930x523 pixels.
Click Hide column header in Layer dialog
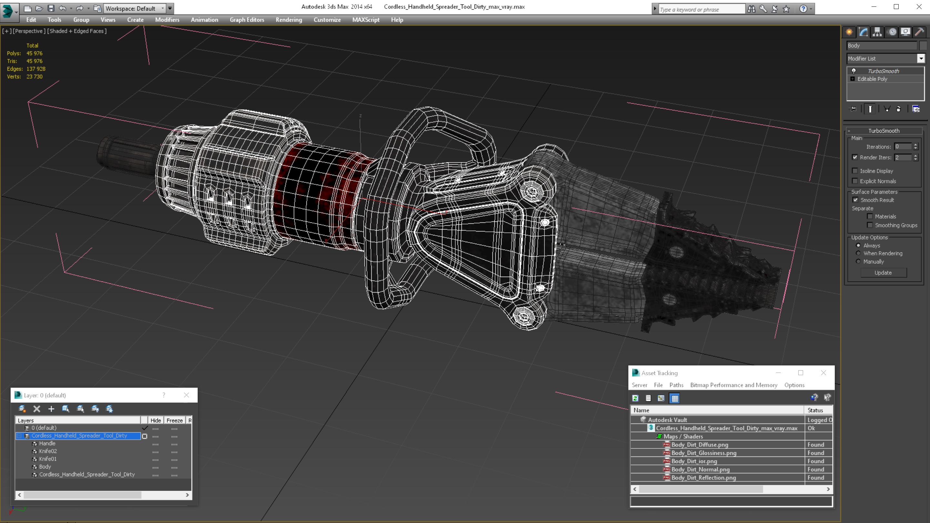pyautogui.click(x=156, y=420)
